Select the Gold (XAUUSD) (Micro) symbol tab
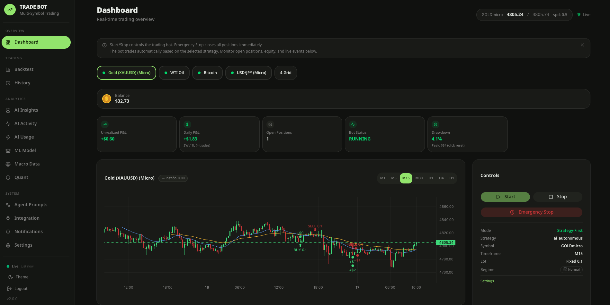The image size is (610, 305). coord(126,73)
